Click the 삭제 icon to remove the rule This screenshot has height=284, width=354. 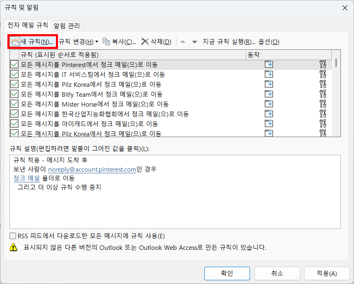click(145, 42)
